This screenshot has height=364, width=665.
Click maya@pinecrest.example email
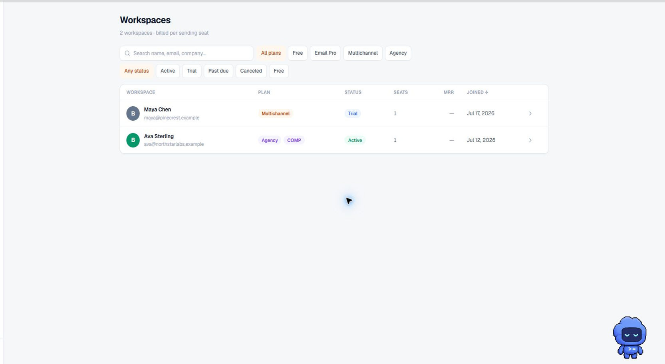coord(172,118)
